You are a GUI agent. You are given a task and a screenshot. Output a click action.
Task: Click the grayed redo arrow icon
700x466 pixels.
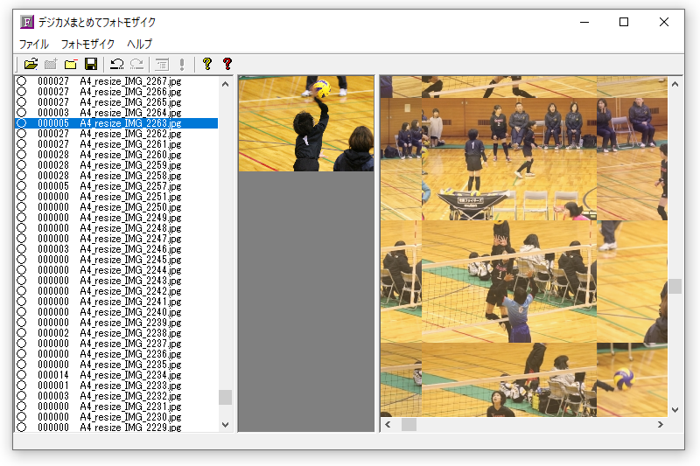click(x=136, y=64)
